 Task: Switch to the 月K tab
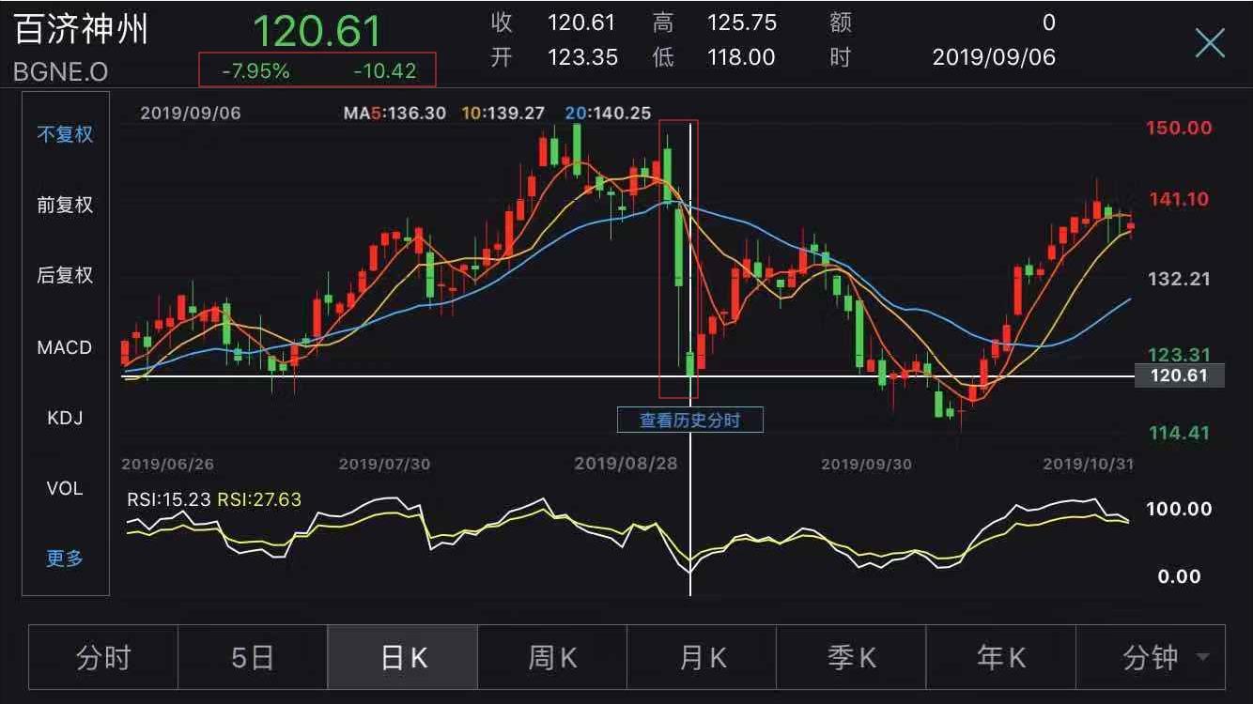(702, 657)
